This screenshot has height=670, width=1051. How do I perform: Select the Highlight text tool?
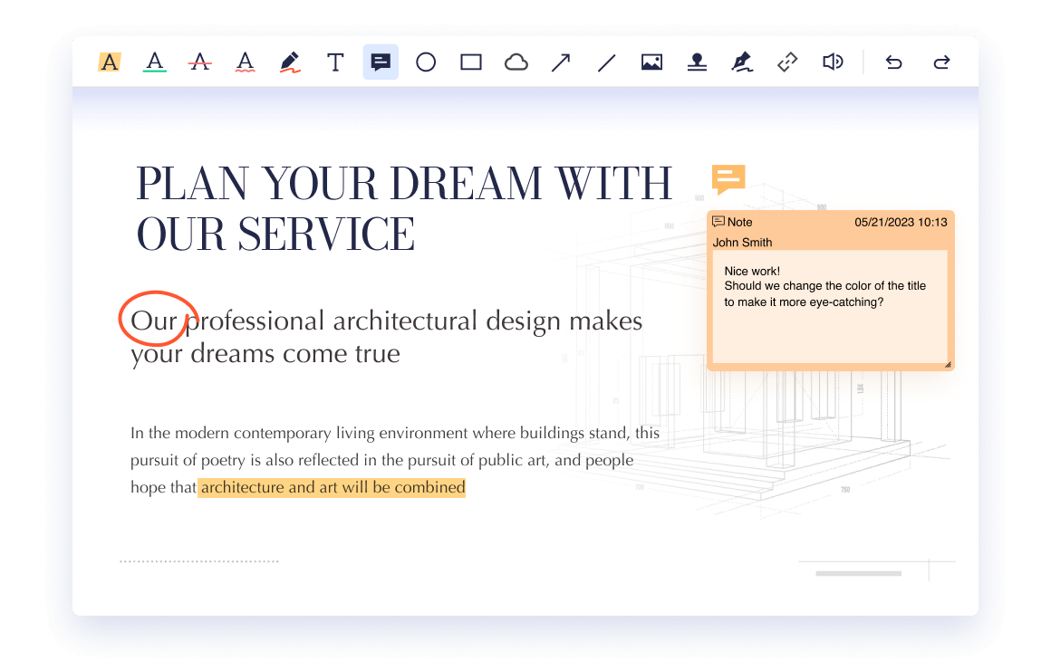(110, 62)
